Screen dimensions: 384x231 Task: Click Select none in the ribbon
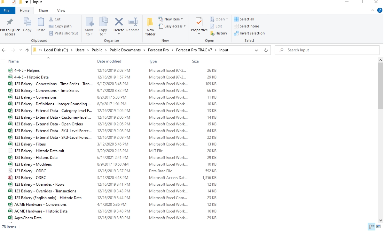click(247, 26)
